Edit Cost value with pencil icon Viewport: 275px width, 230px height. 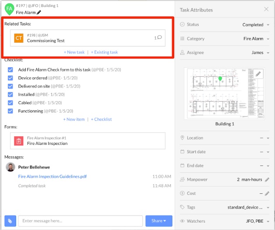(x=267, y=193)
